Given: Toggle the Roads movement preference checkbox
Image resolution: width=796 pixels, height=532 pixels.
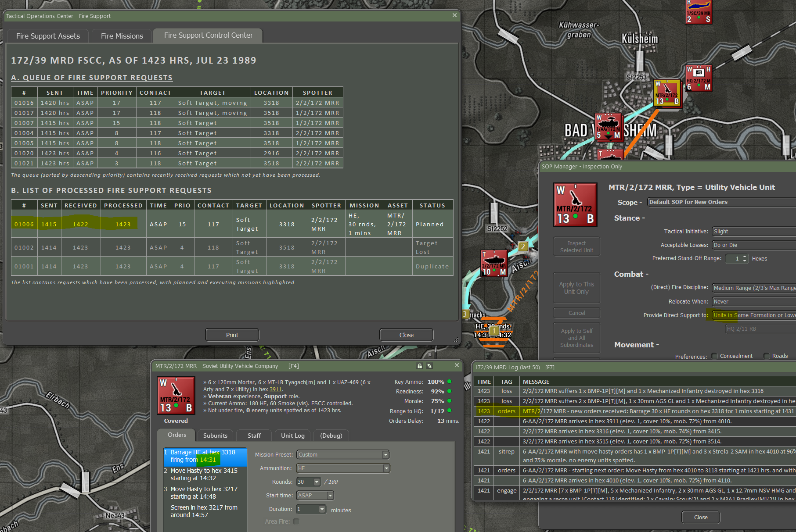Looking at the screenshot, I should 767,356.
